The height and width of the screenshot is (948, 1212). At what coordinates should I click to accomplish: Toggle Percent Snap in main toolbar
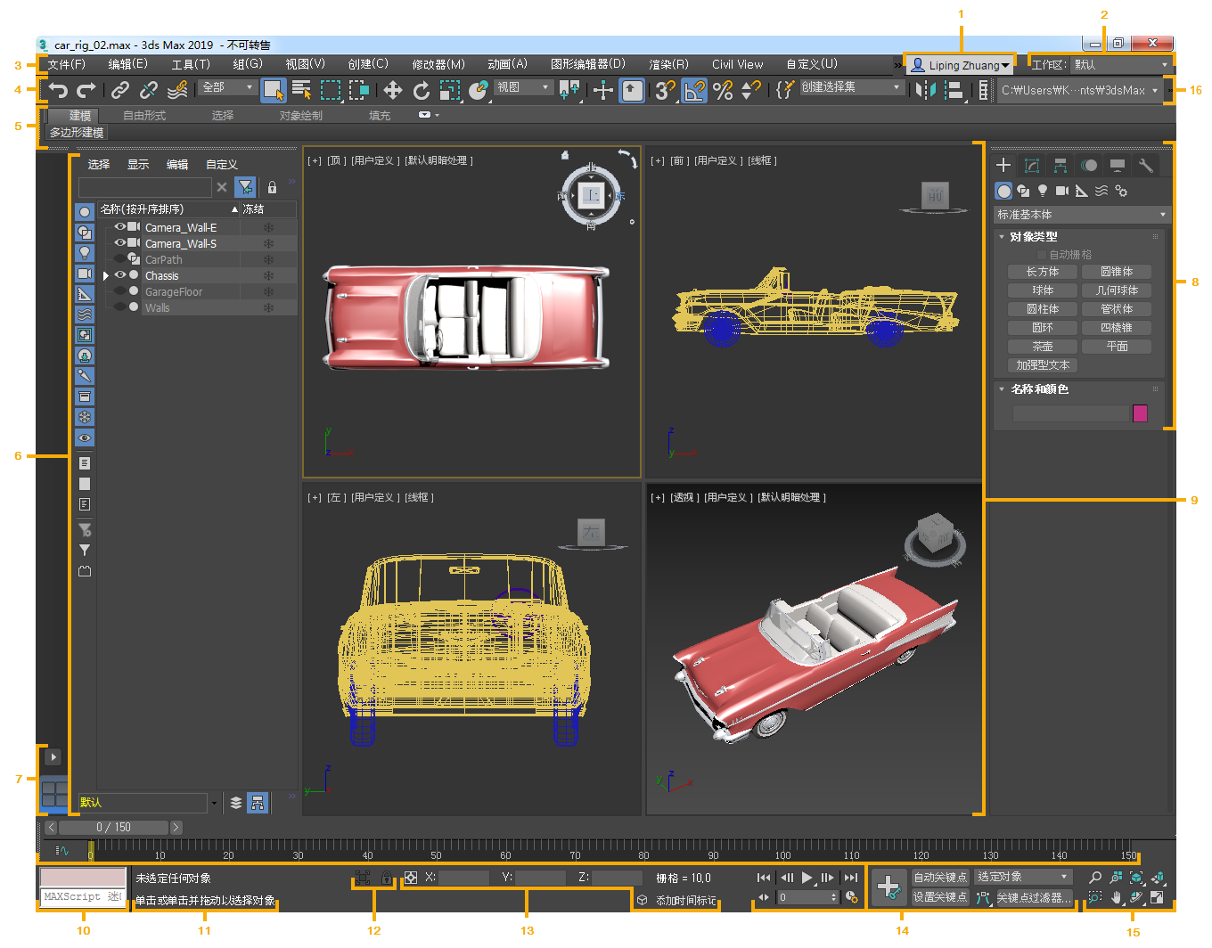(723, 90)
